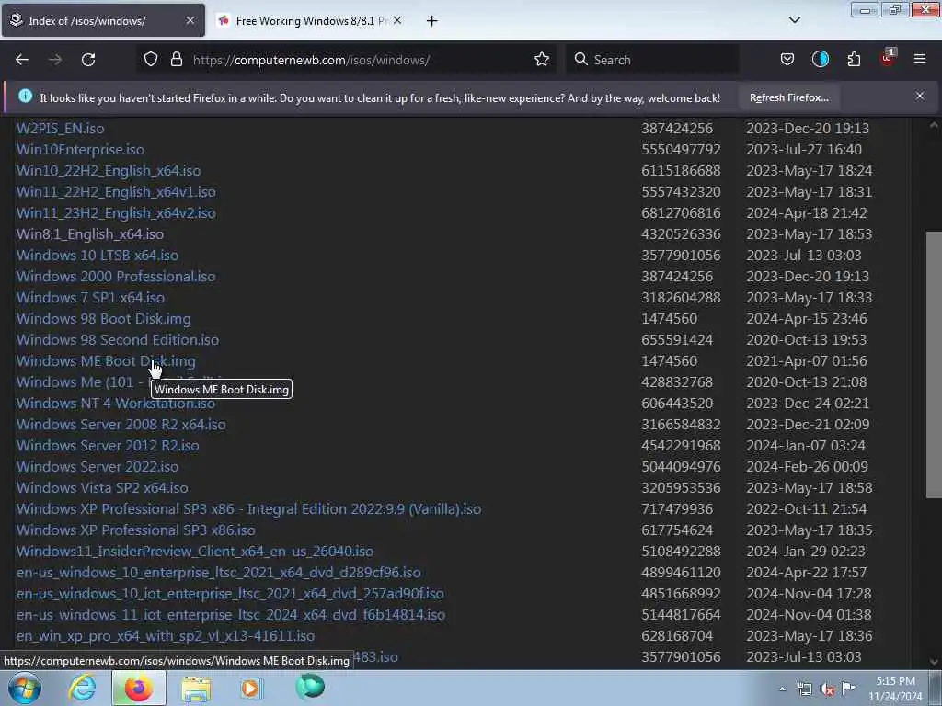Go back to the previous page
Image resolution: width=942 pixels, height=706 pixels.
(22, 60)
